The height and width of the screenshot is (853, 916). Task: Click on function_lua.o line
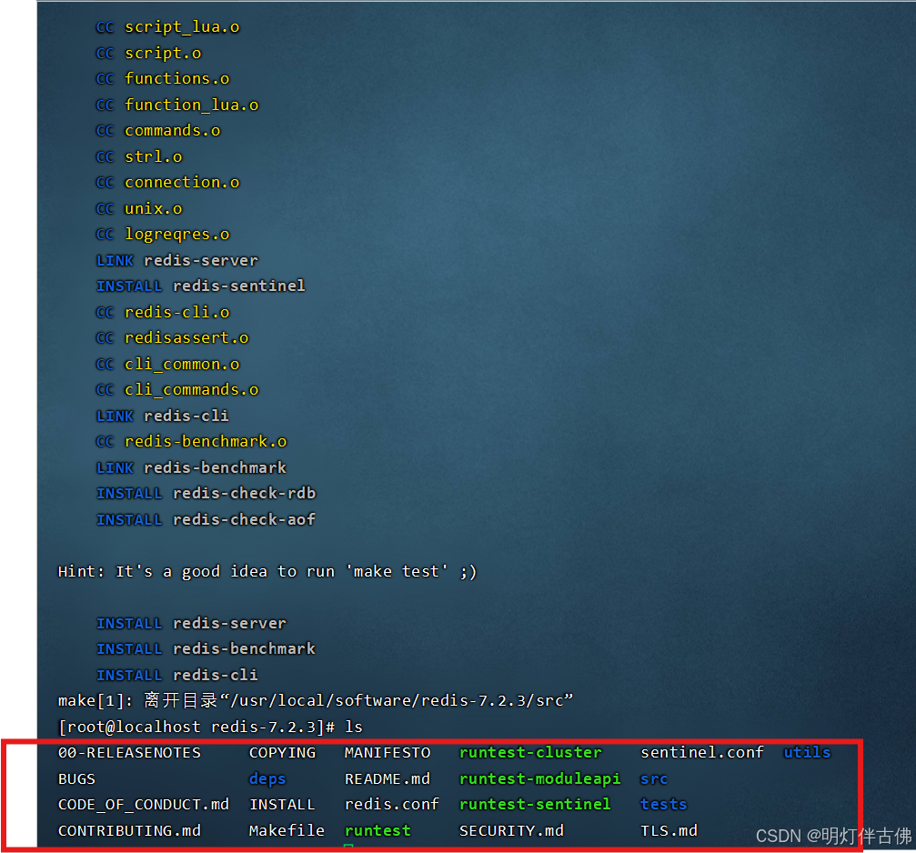(177, 105)
